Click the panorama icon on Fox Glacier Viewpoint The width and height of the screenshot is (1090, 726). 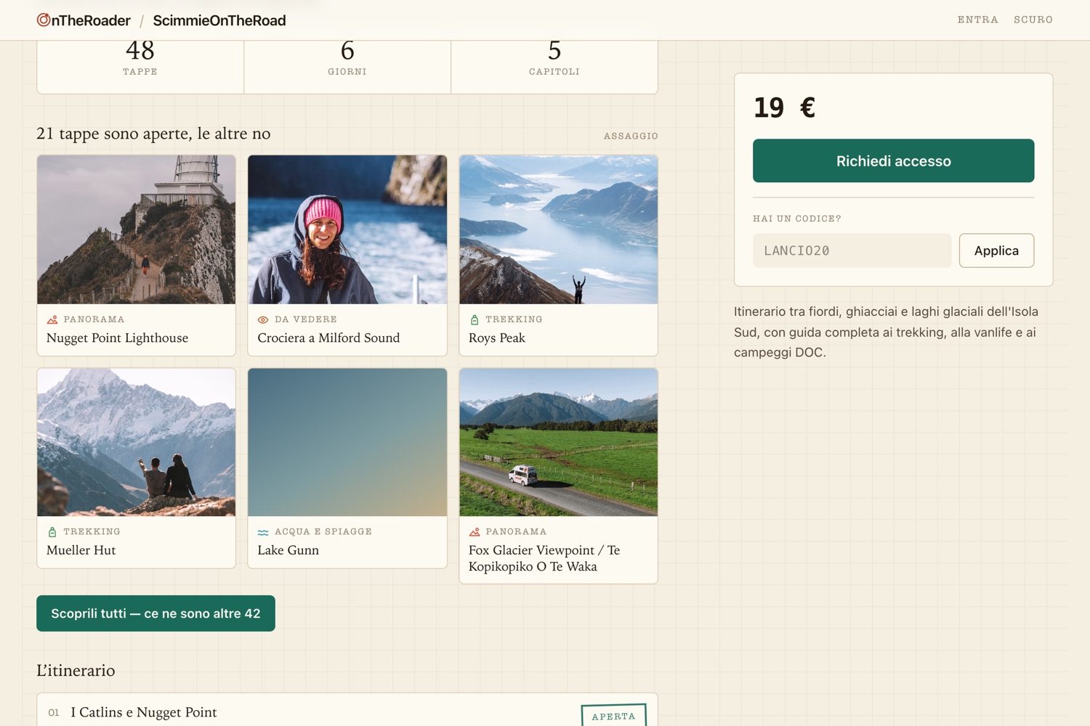[475, 532]
